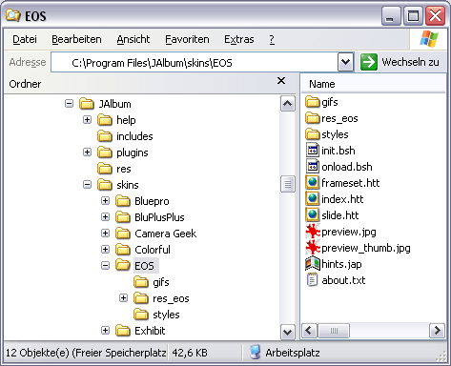Expand the help tree node
The image size is (451, 366).
(x=87, y=120)
